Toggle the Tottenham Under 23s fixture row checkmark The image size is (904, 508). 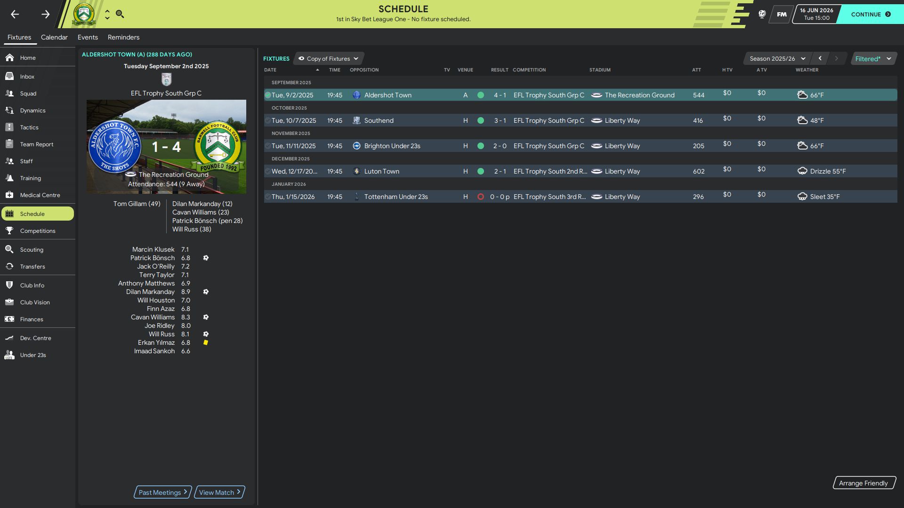pos(267,197)
